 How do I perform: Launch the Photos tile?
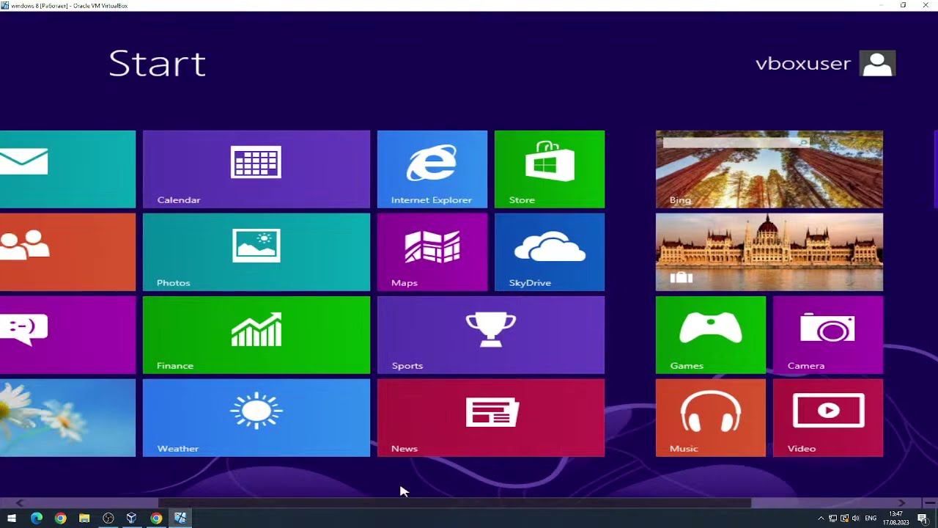coord(256,252)
